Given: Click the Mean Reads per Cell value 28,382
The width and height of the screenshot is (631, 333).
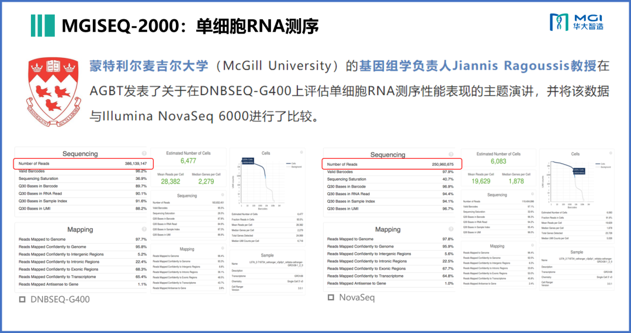Looking at the screenshot, I should pos(171,181).
